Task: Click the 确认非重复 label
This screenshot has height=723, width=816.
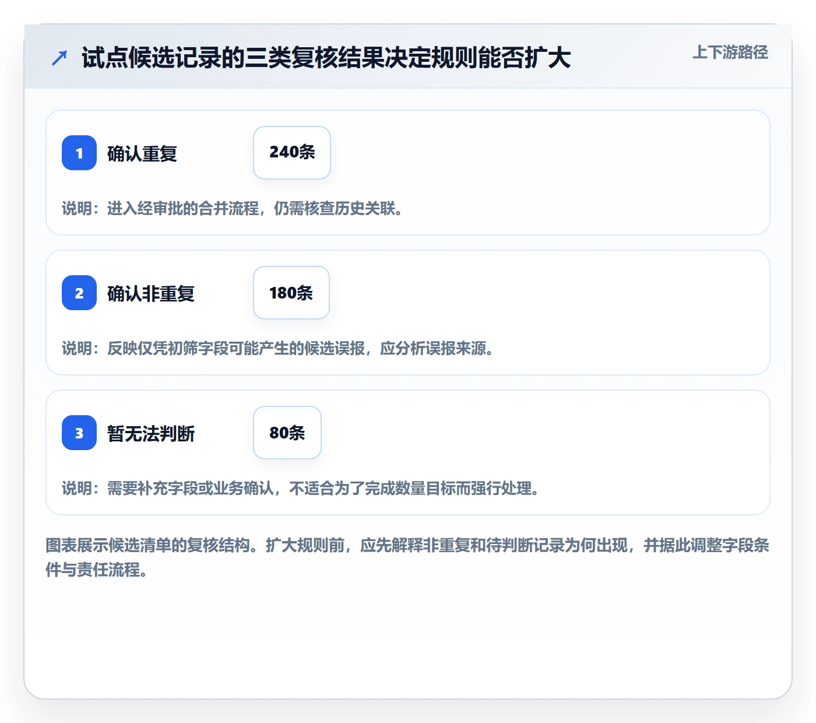Action: (x=151, y=294)
